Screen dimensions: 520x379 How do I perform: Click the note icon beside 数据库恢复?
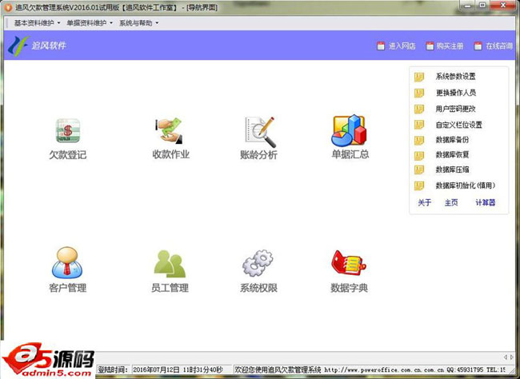click(419, 155)
